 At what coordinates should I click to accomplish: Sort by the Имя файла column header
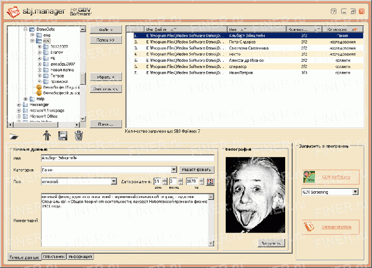click(186, 29)
